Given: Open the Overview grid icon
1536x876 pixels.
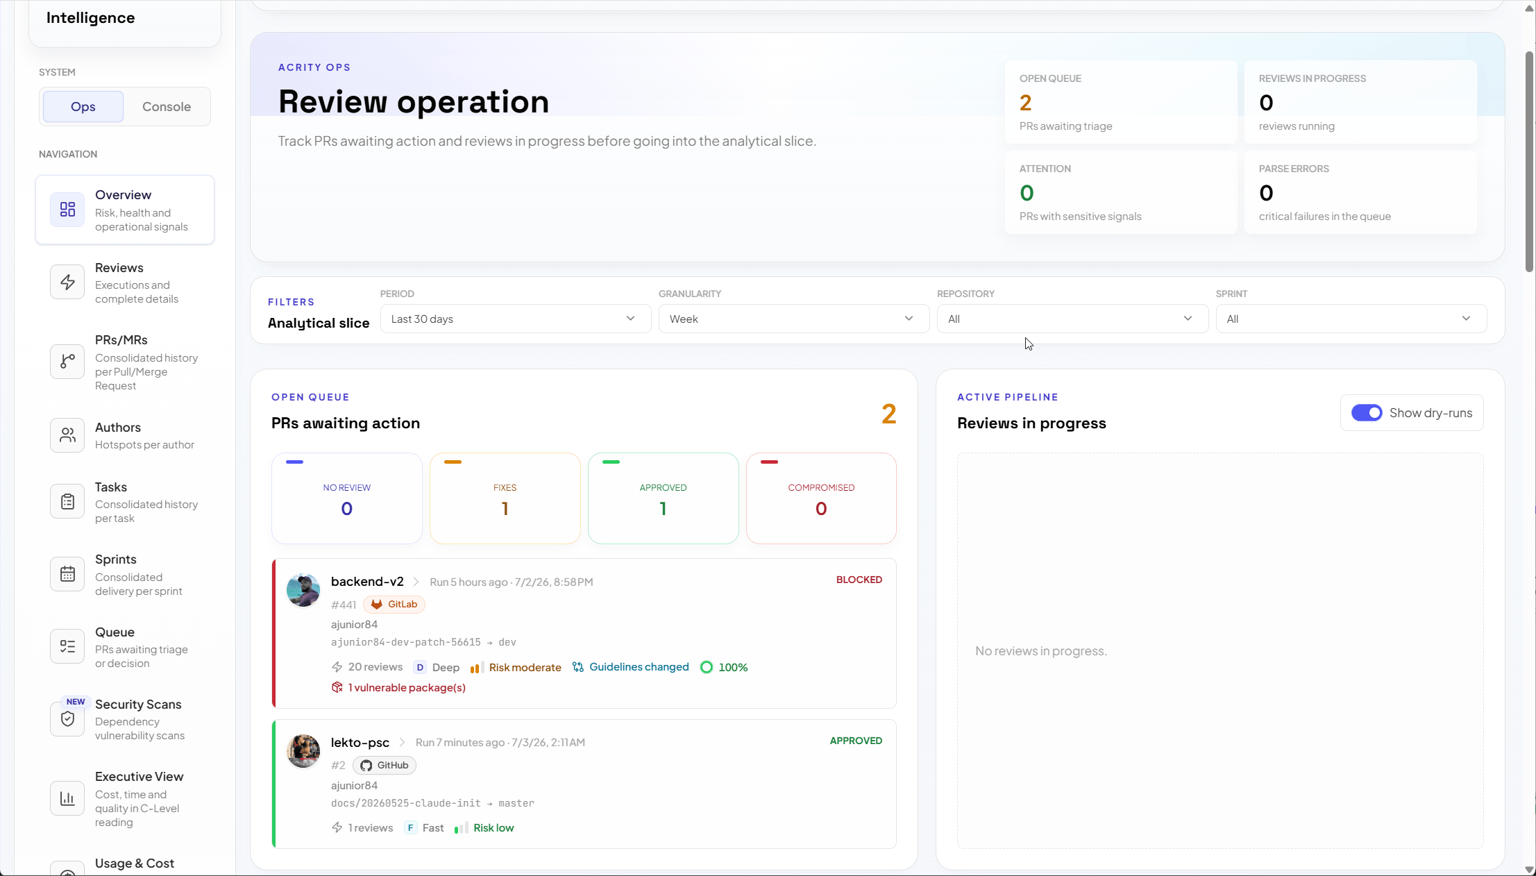Looking at the screenshot, I should coord(67,210).
